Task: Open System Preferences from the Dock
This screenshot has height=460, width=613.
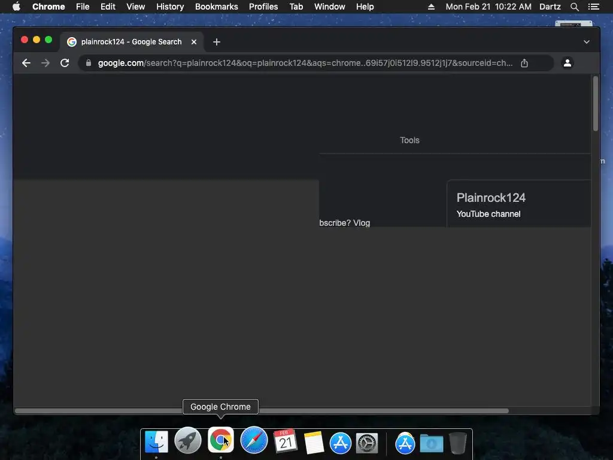Action: tap(367, 443)
